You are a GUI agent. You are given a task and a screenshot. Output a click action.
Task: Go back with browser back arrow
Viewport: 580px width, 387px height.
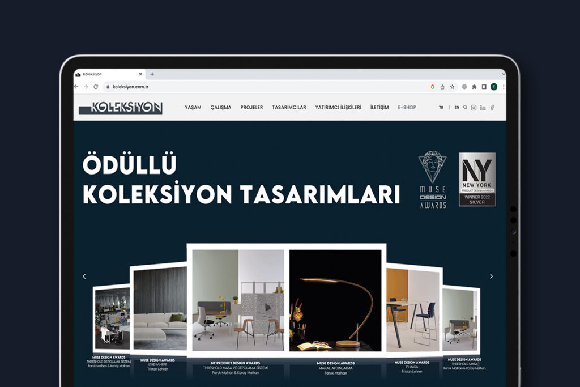coord(76,87)
